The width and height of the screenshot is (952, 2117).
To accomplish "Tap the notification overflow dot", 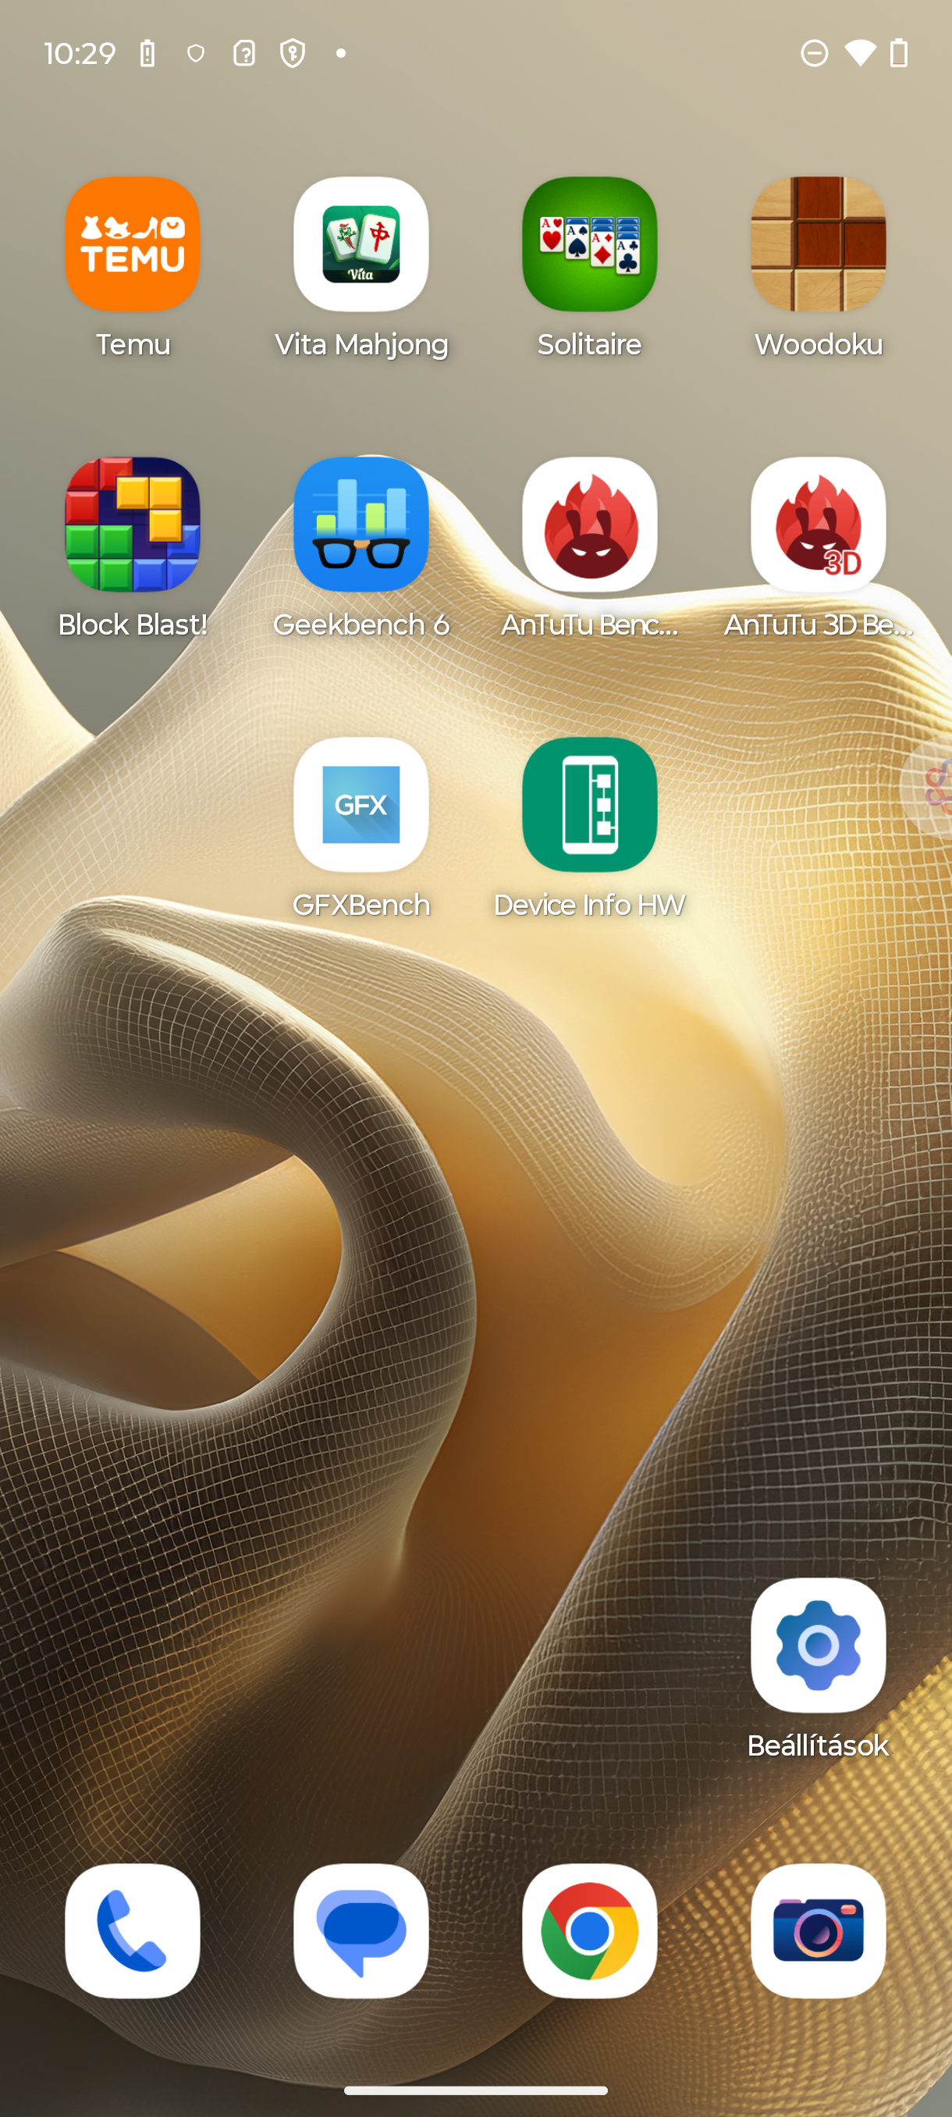I will pos(341,53).
